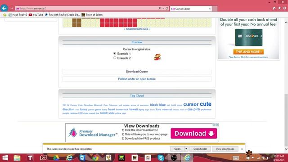Open browser Tools gear icon
This screenshot has height=162, width=288.
pyautogui.click(x=284, y=8)
